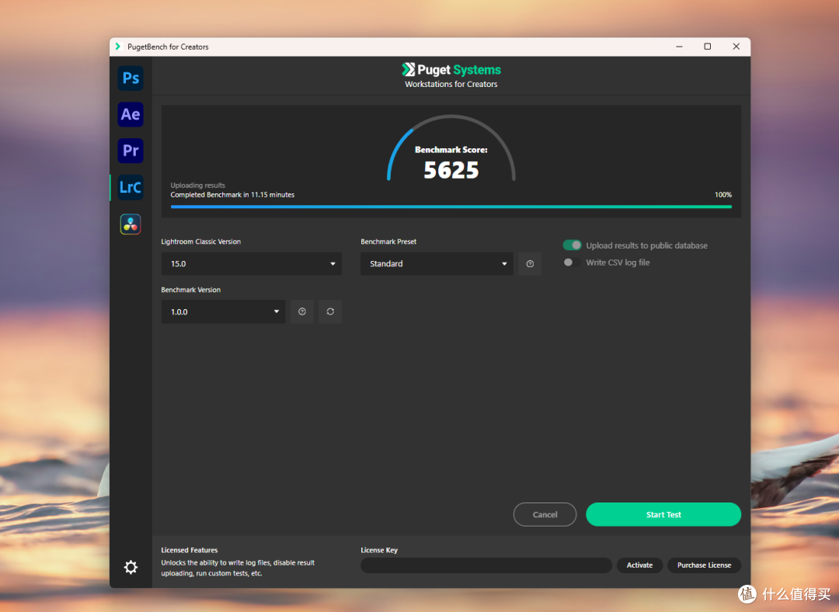Click the 'Write CSV log file' label

tap(618, 263)
